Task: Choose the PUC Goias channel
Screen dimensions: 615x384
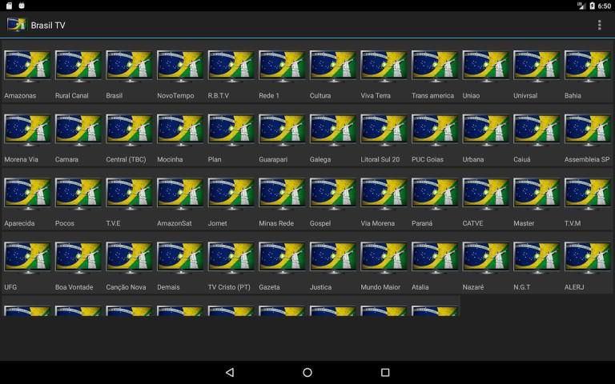Action: [x=435, y=131]
